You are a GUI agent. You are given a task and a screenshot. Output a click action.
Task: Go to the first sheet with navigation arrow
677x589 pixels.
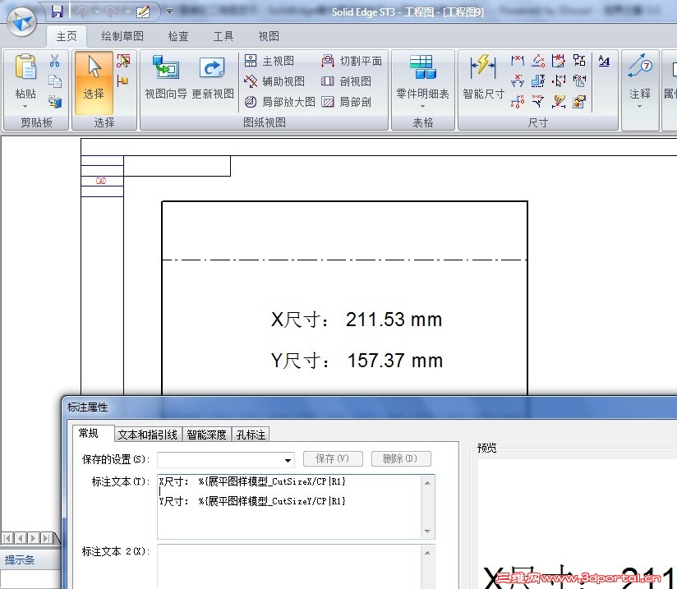[x=7, y=538]
